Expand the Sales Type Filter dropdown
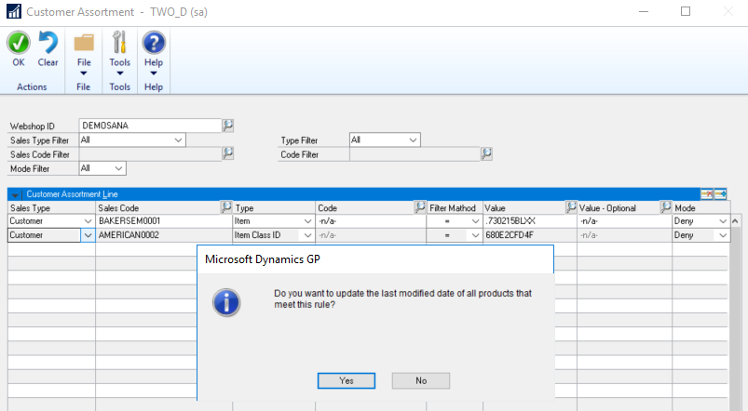 (x=178, y=140)
